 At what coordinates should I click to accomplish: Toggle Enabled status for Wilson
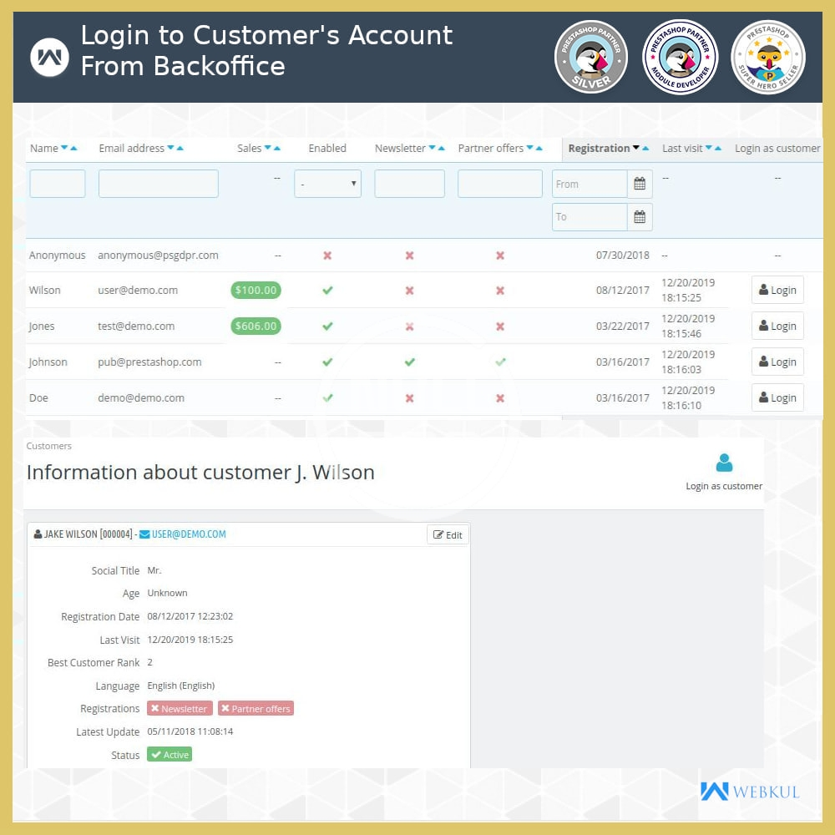coord(327,291)
